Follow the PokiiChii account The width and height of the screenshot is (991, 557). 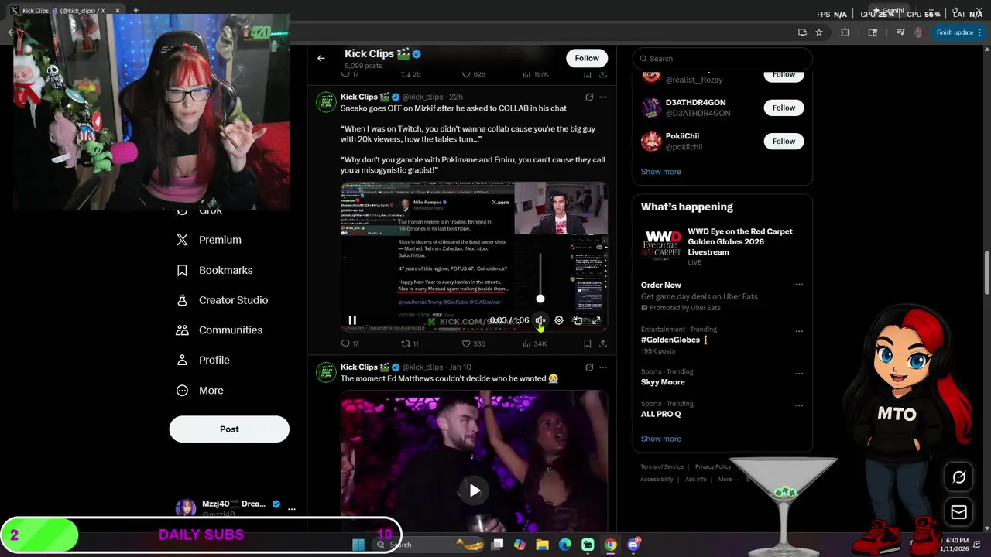tap(784, 141)
